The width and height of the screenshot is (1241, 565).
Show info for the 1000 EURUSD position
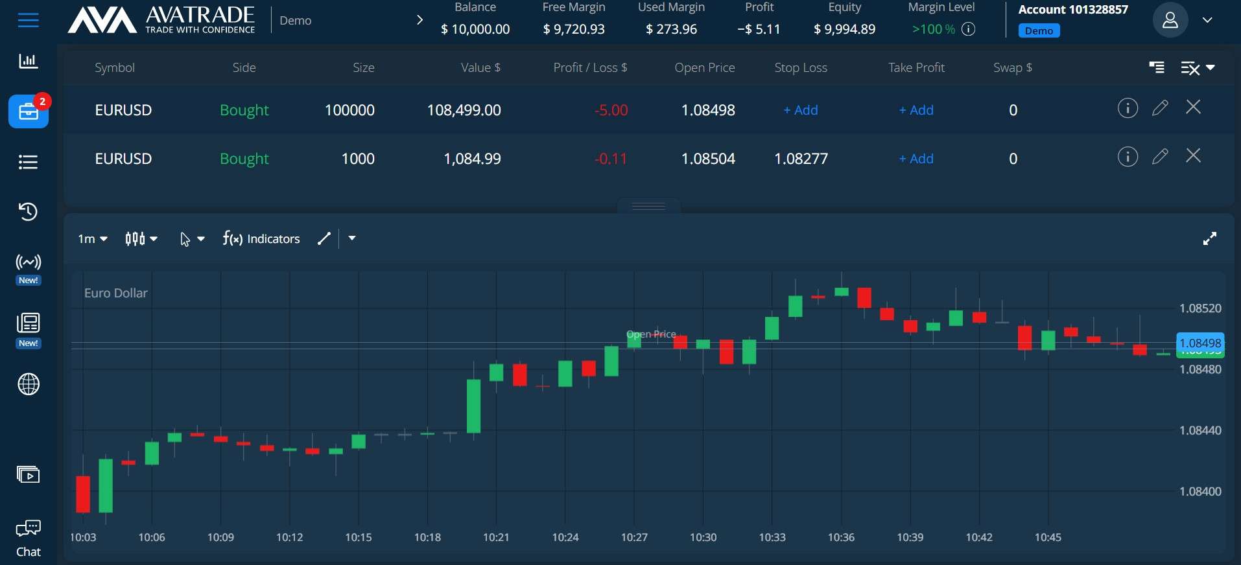1128,157
